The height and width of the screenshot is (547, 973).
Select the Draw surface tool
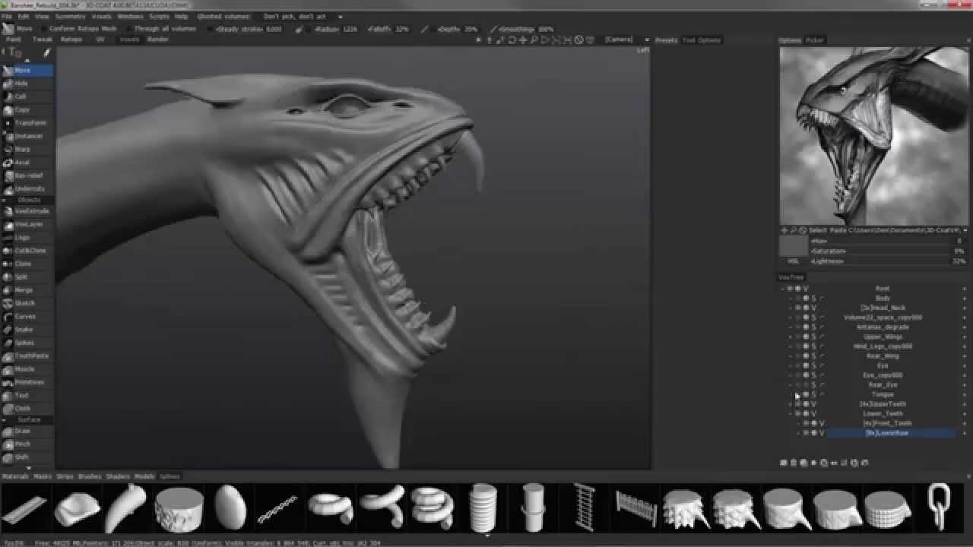point(27,431)
